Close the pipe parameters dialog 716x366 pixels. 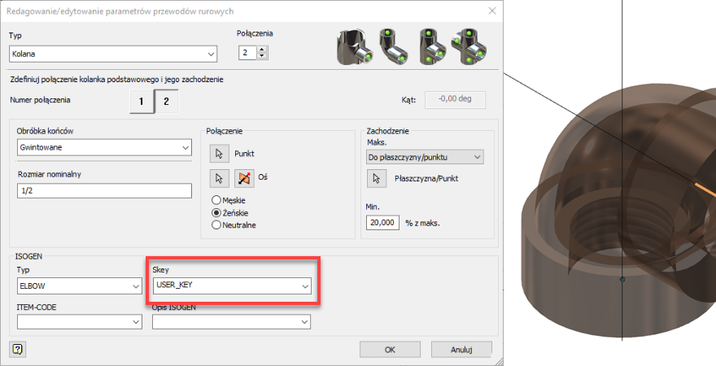(x=492, y=11)
